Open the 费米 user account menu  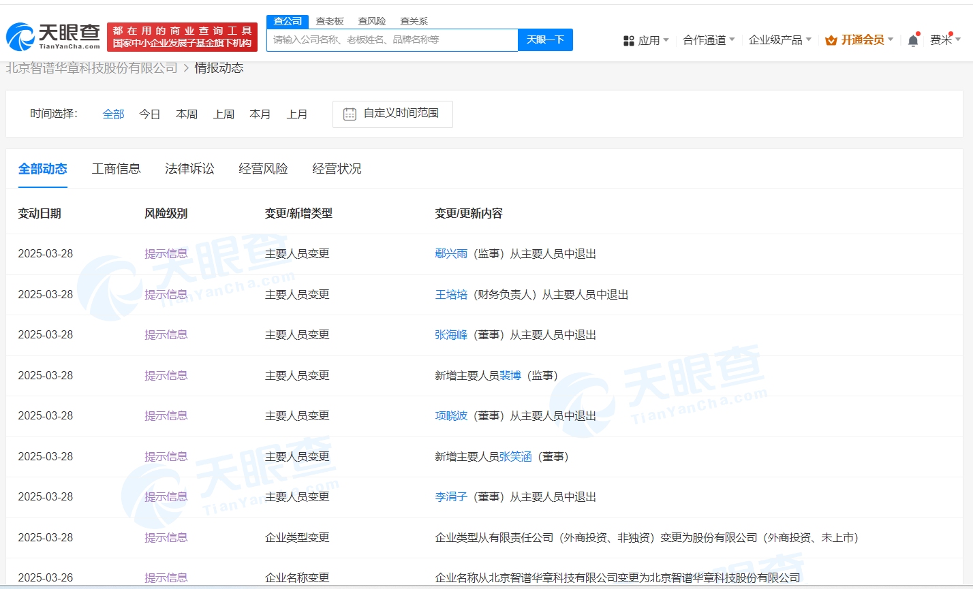click(944, 40)
